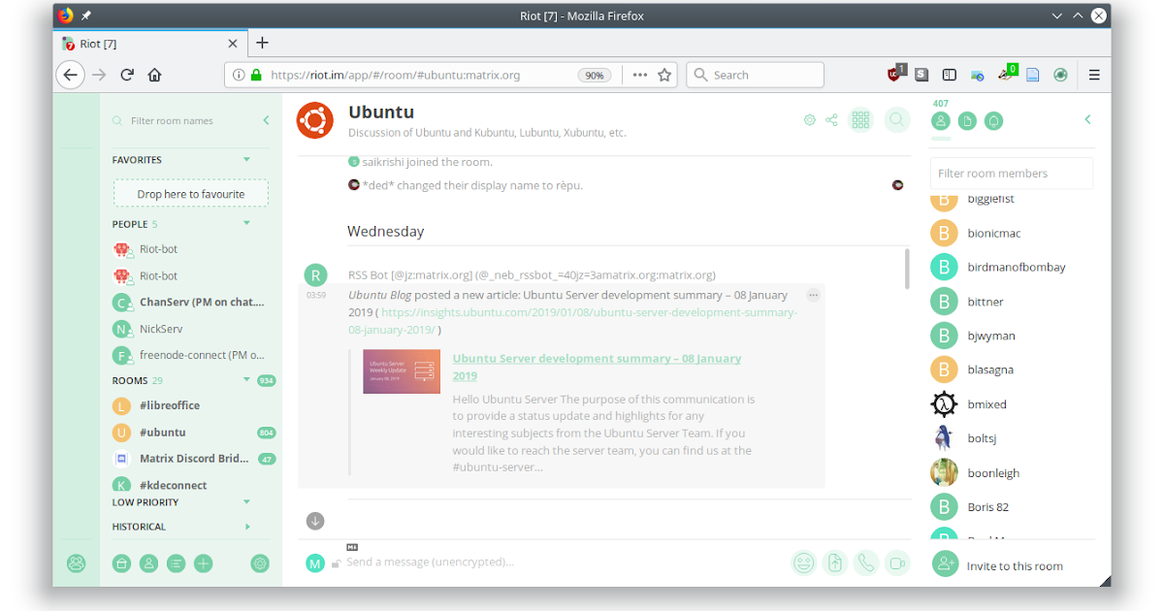Click the riot.im URL address bar
The height and width of the screenshot is (611, 1164).
[x=396, y=75]
